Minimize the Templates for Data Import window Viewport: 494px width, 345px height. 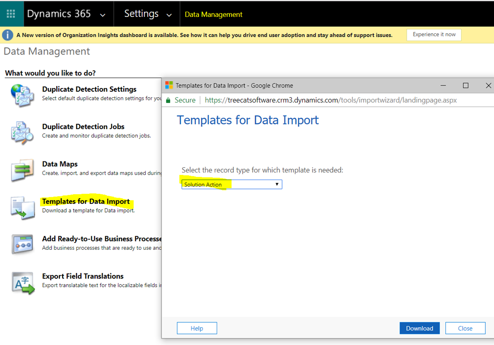(x=443, y=86)
